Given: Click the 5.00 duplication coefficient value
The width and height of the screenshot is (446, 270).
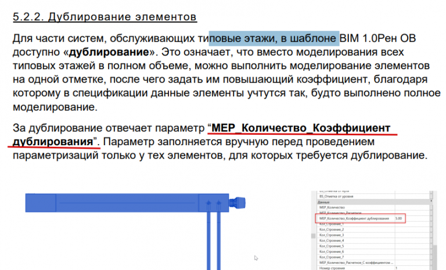Looking at the screenshot, I should [x=398, y=218].
